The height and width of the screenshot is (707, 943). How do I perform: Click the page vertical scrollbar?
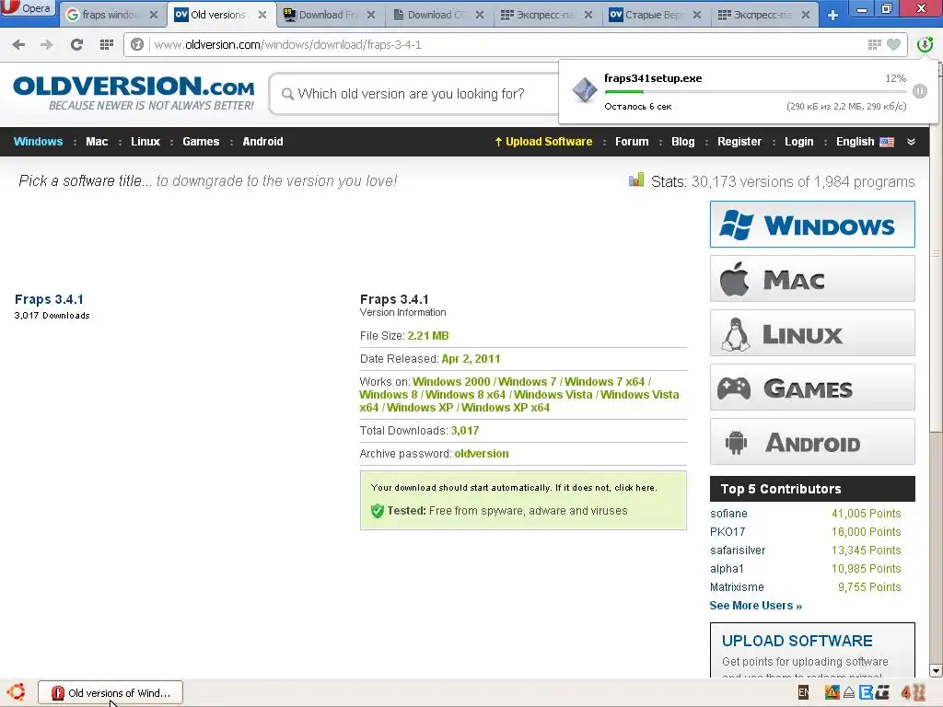point(936,252)
